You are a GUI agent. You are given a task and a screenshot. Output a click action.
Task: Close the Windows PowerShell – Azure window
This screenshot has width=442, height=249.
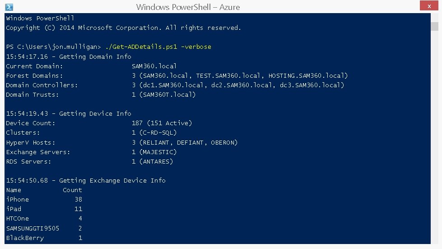(x=429, y=6)
